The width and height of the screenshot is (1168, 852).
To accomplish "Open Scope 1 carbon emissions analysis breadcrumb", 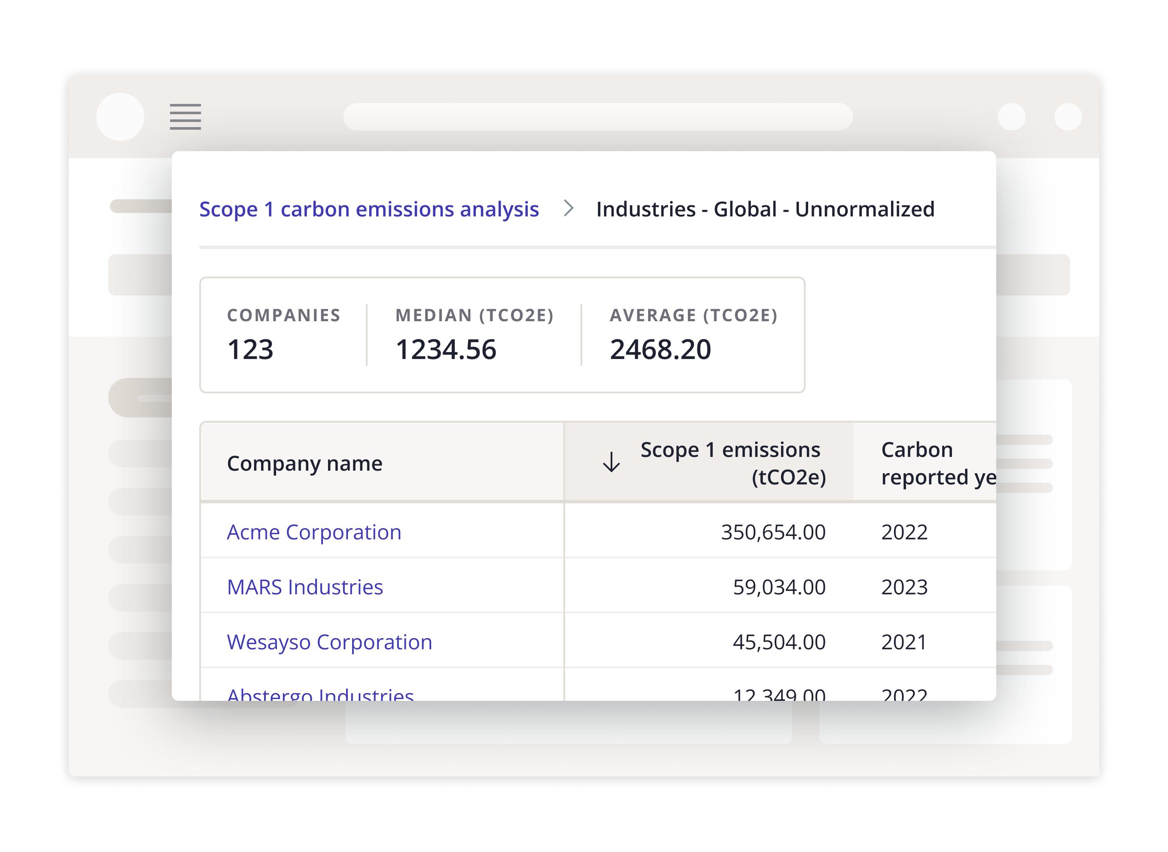I will [x=369, y=210].
